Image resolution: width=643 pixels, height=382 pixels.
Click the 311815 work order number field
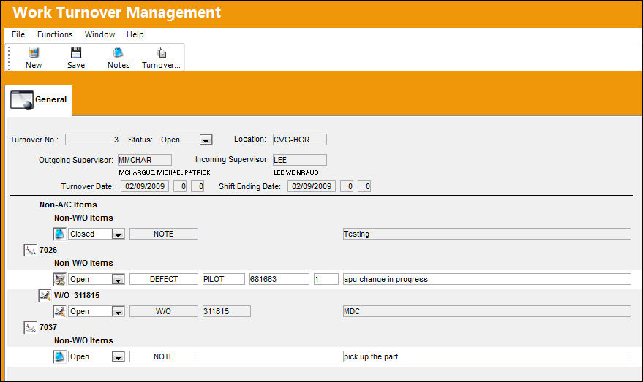pyautogui.click(x=226, y=312)
